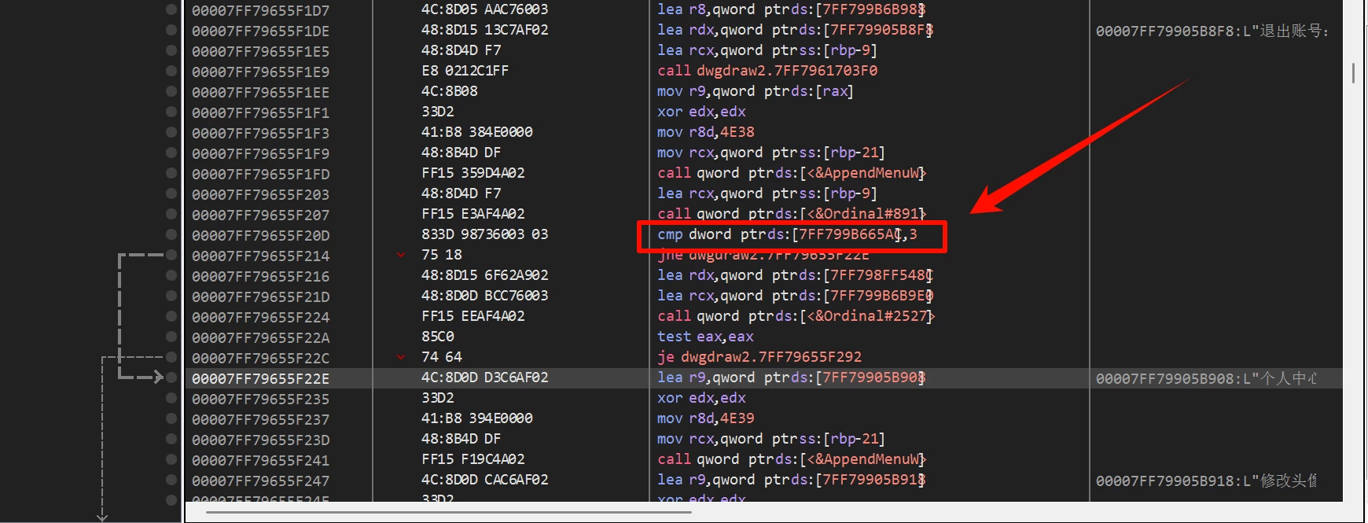Select call dwgdraw2.7FF7961703F0 instruction
This screenshot has width=1368, height=523.
pos(767,71)
